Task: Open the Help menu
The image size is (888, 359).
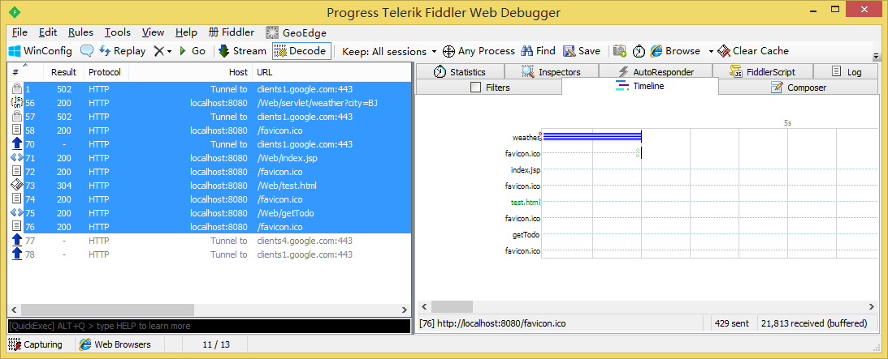Action: [x=186, y=32]
